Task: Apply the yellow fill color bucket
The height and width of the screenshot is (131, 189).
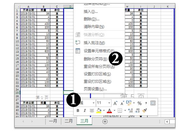Action: point(99,110)
